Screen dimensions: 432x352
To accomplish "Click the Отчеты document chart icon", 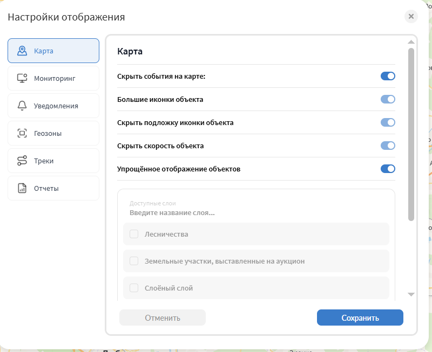I will 22,188.
